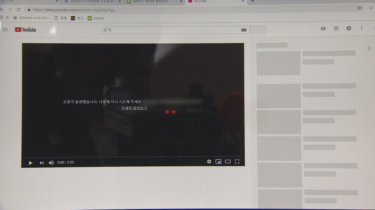The image size is (375, 210).
Task: Click the video progress bar
Action: point(133,157)
